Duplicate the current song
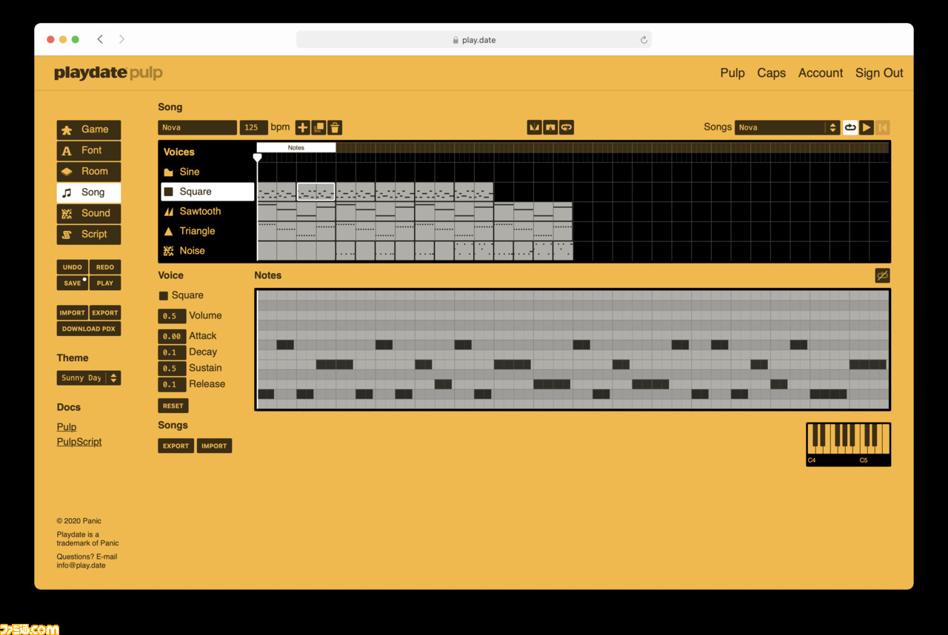Screen dimensions: 948x635 (318, 127)
